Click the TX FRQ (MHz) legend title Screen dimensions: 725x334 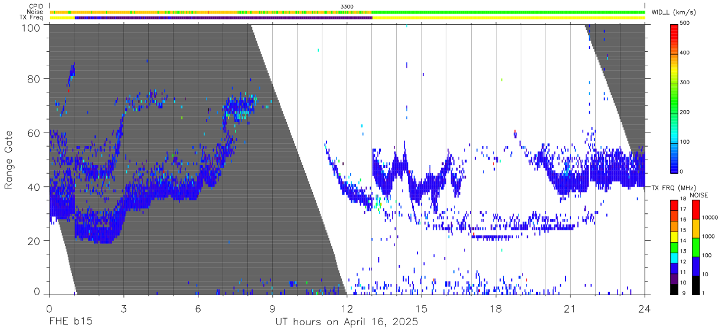674,187
